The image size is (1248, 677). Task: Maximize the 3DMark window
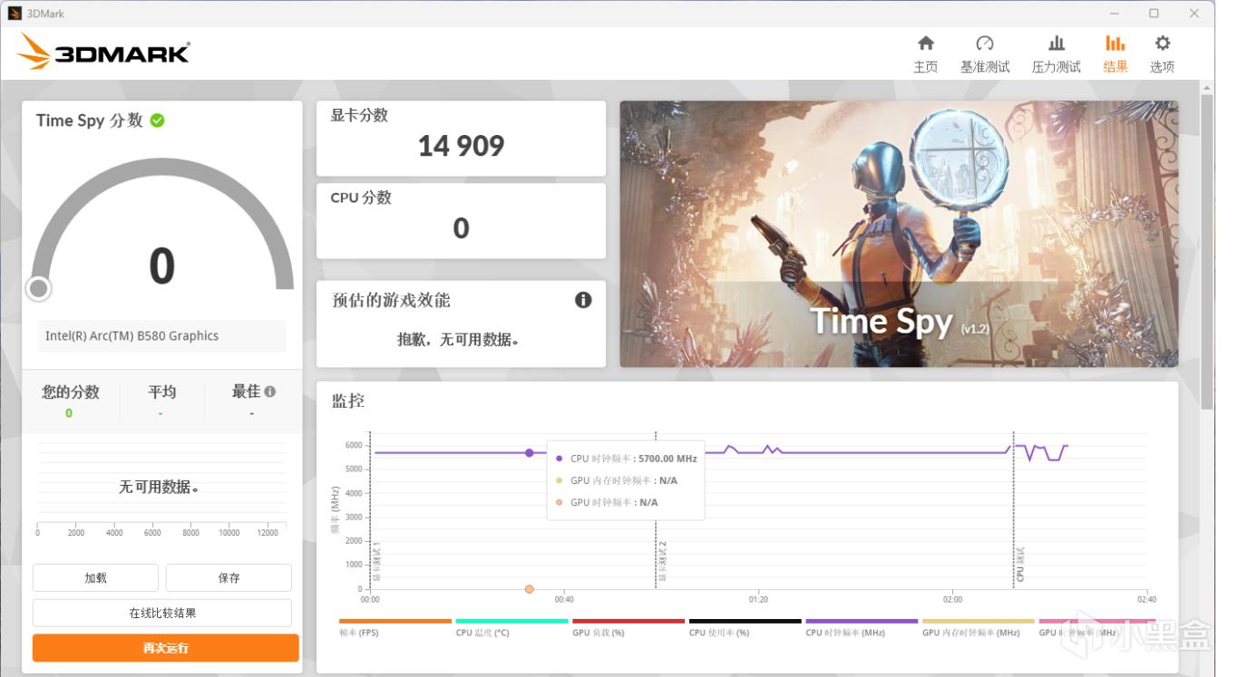pos(1154,14)
